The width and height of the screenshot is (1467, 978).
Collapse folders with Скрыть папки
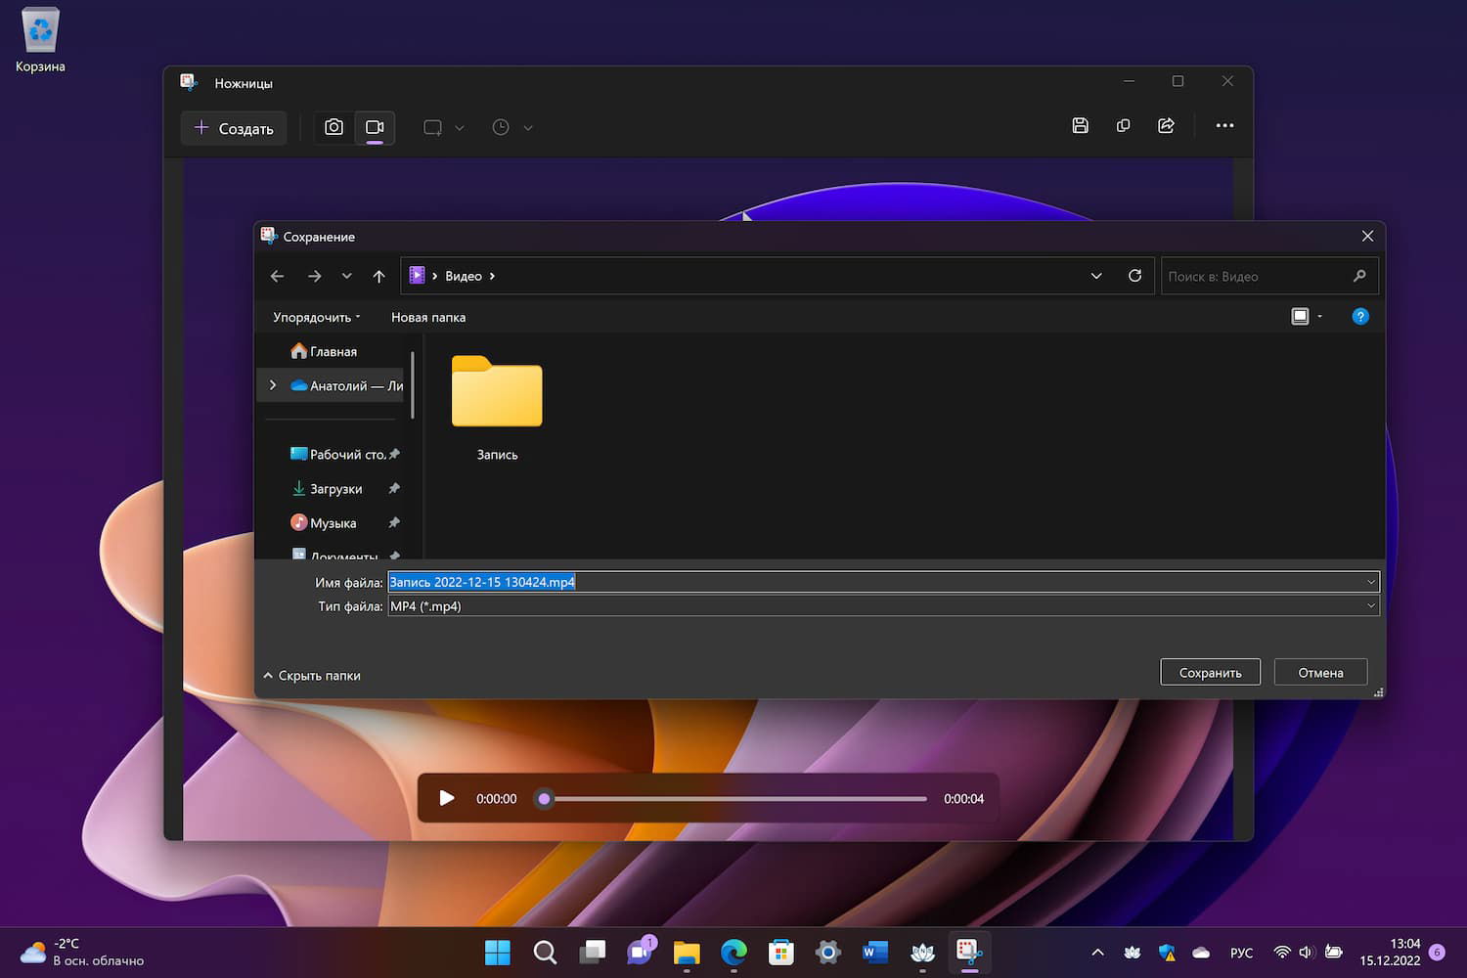pyautogui.click(x=312, y=676)
